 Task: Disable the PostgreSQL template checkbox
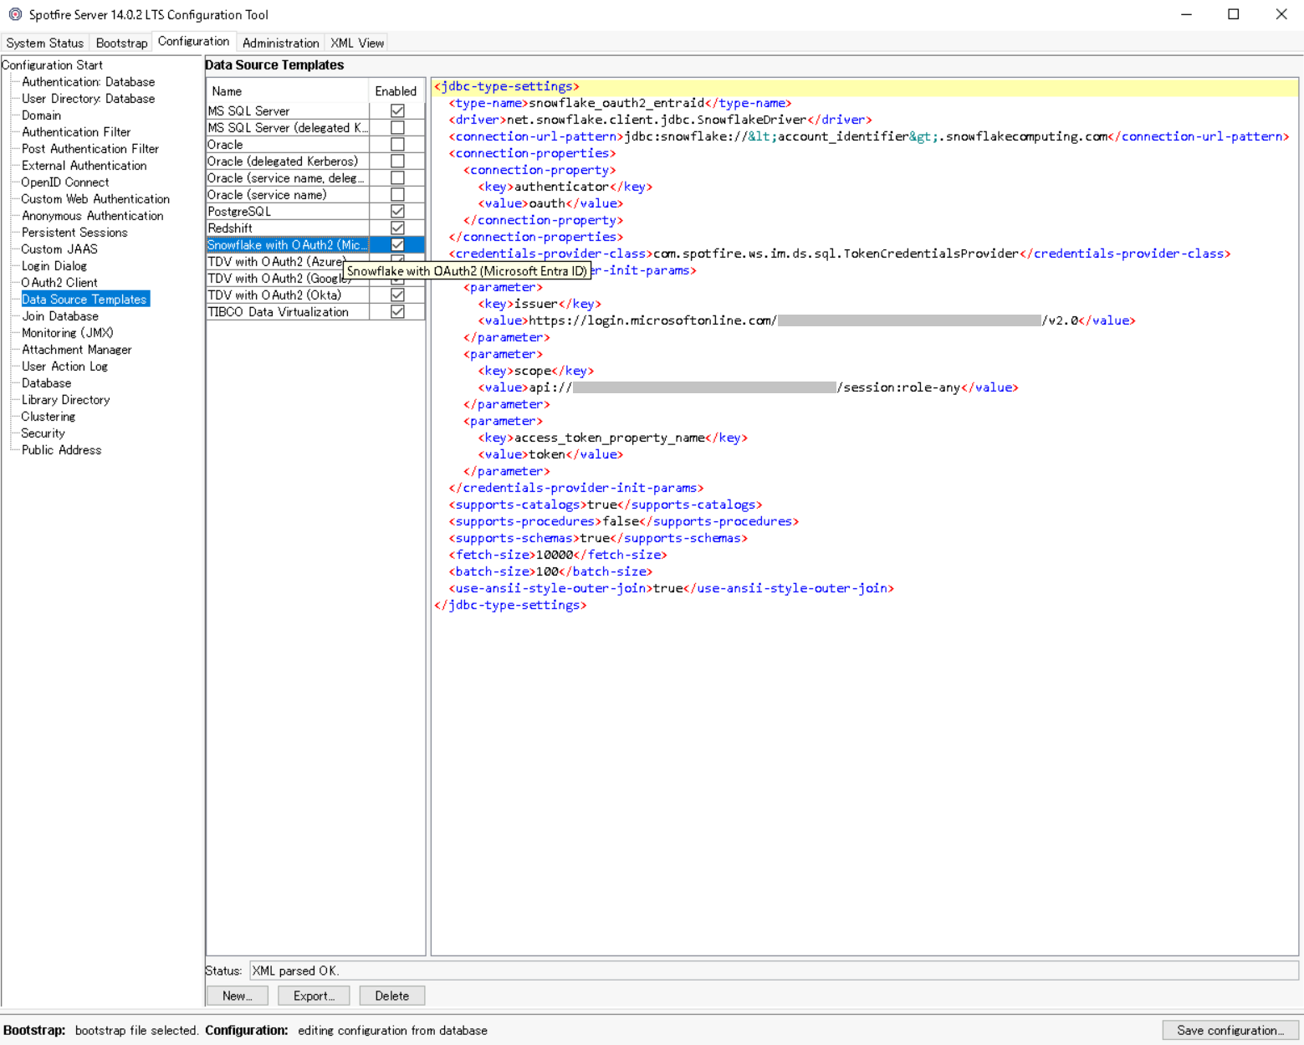(x=397, y=211)
